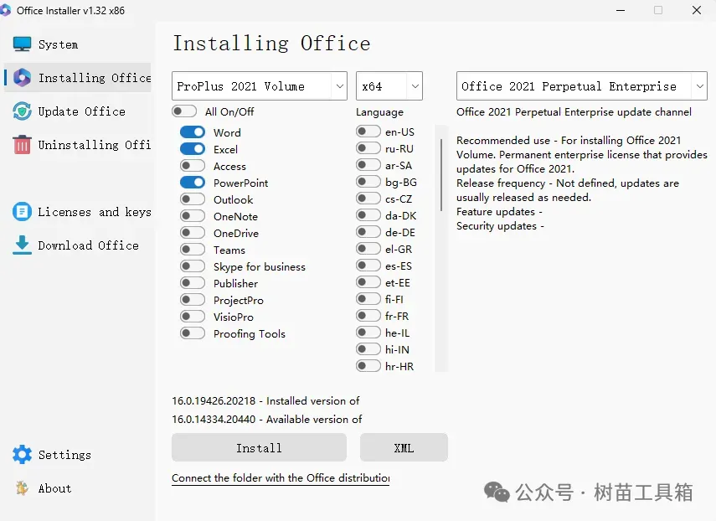Click the About icon
716x521 pixels.
pos(22,488)
